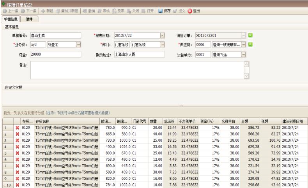Click the 新建 (New) toolbar button

[47, 11]
